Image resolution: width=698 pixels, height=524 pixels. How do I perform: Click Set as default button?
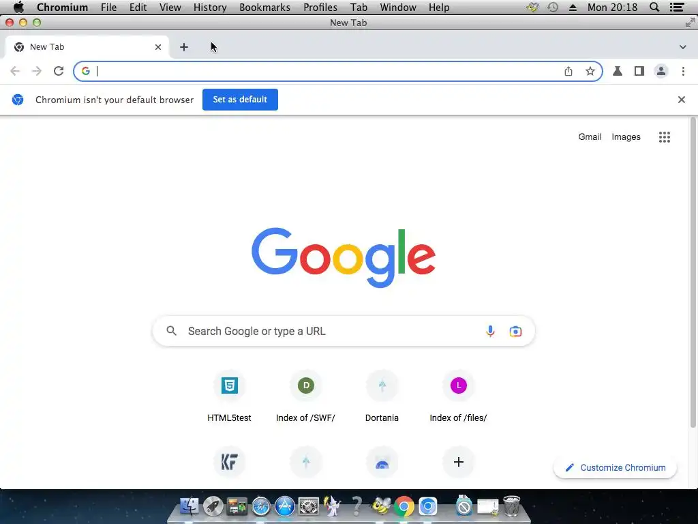(x=240, y=100)
